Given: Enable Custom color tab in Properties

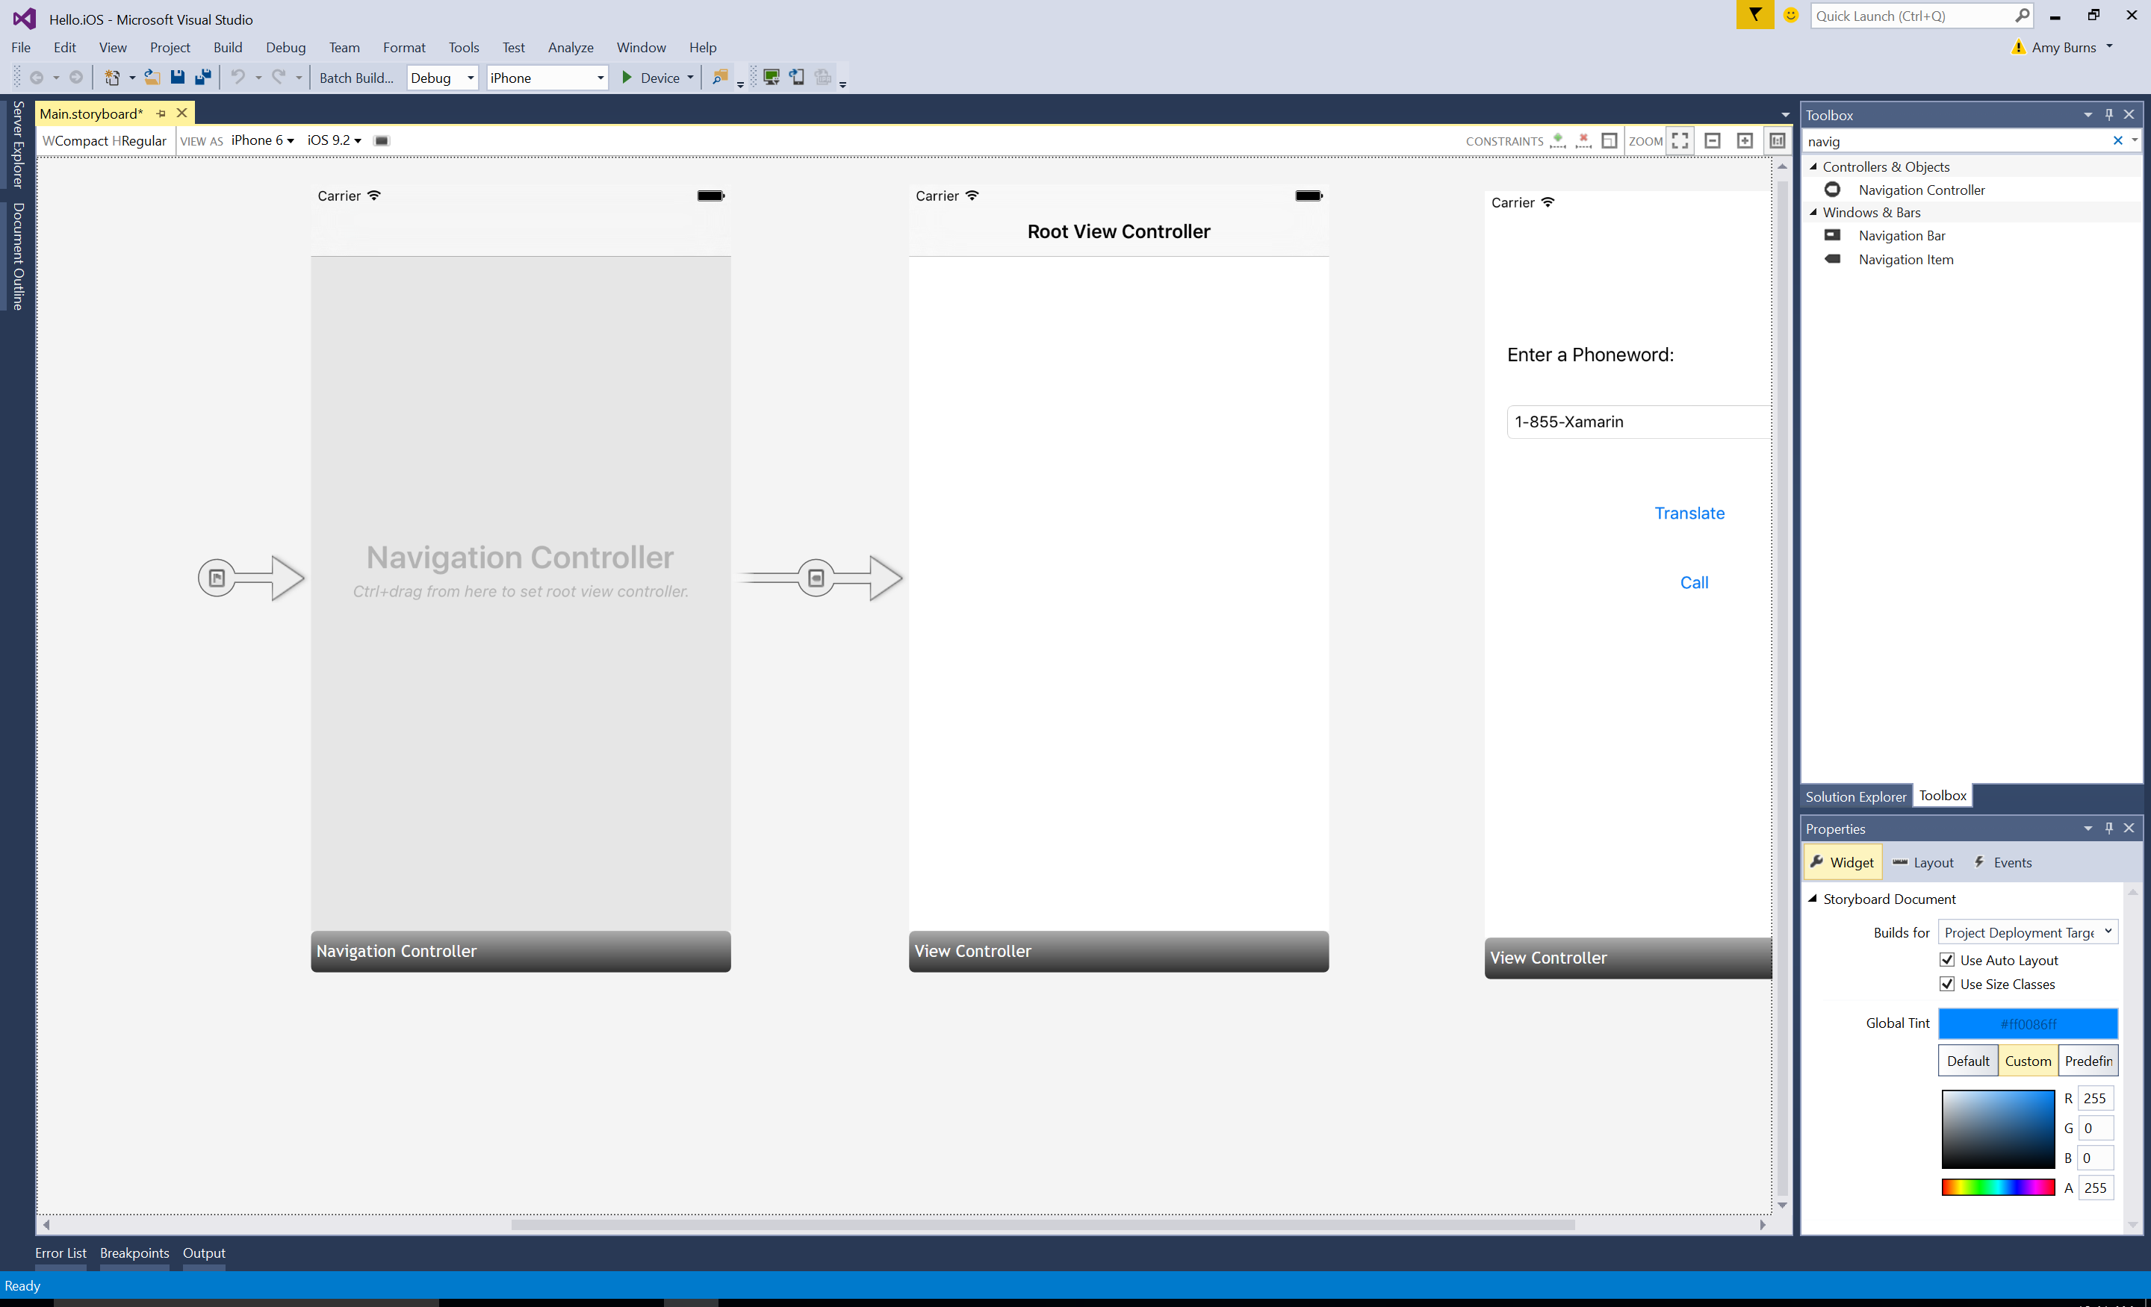Looking at the screenshot, I should coord(2028,1060).
